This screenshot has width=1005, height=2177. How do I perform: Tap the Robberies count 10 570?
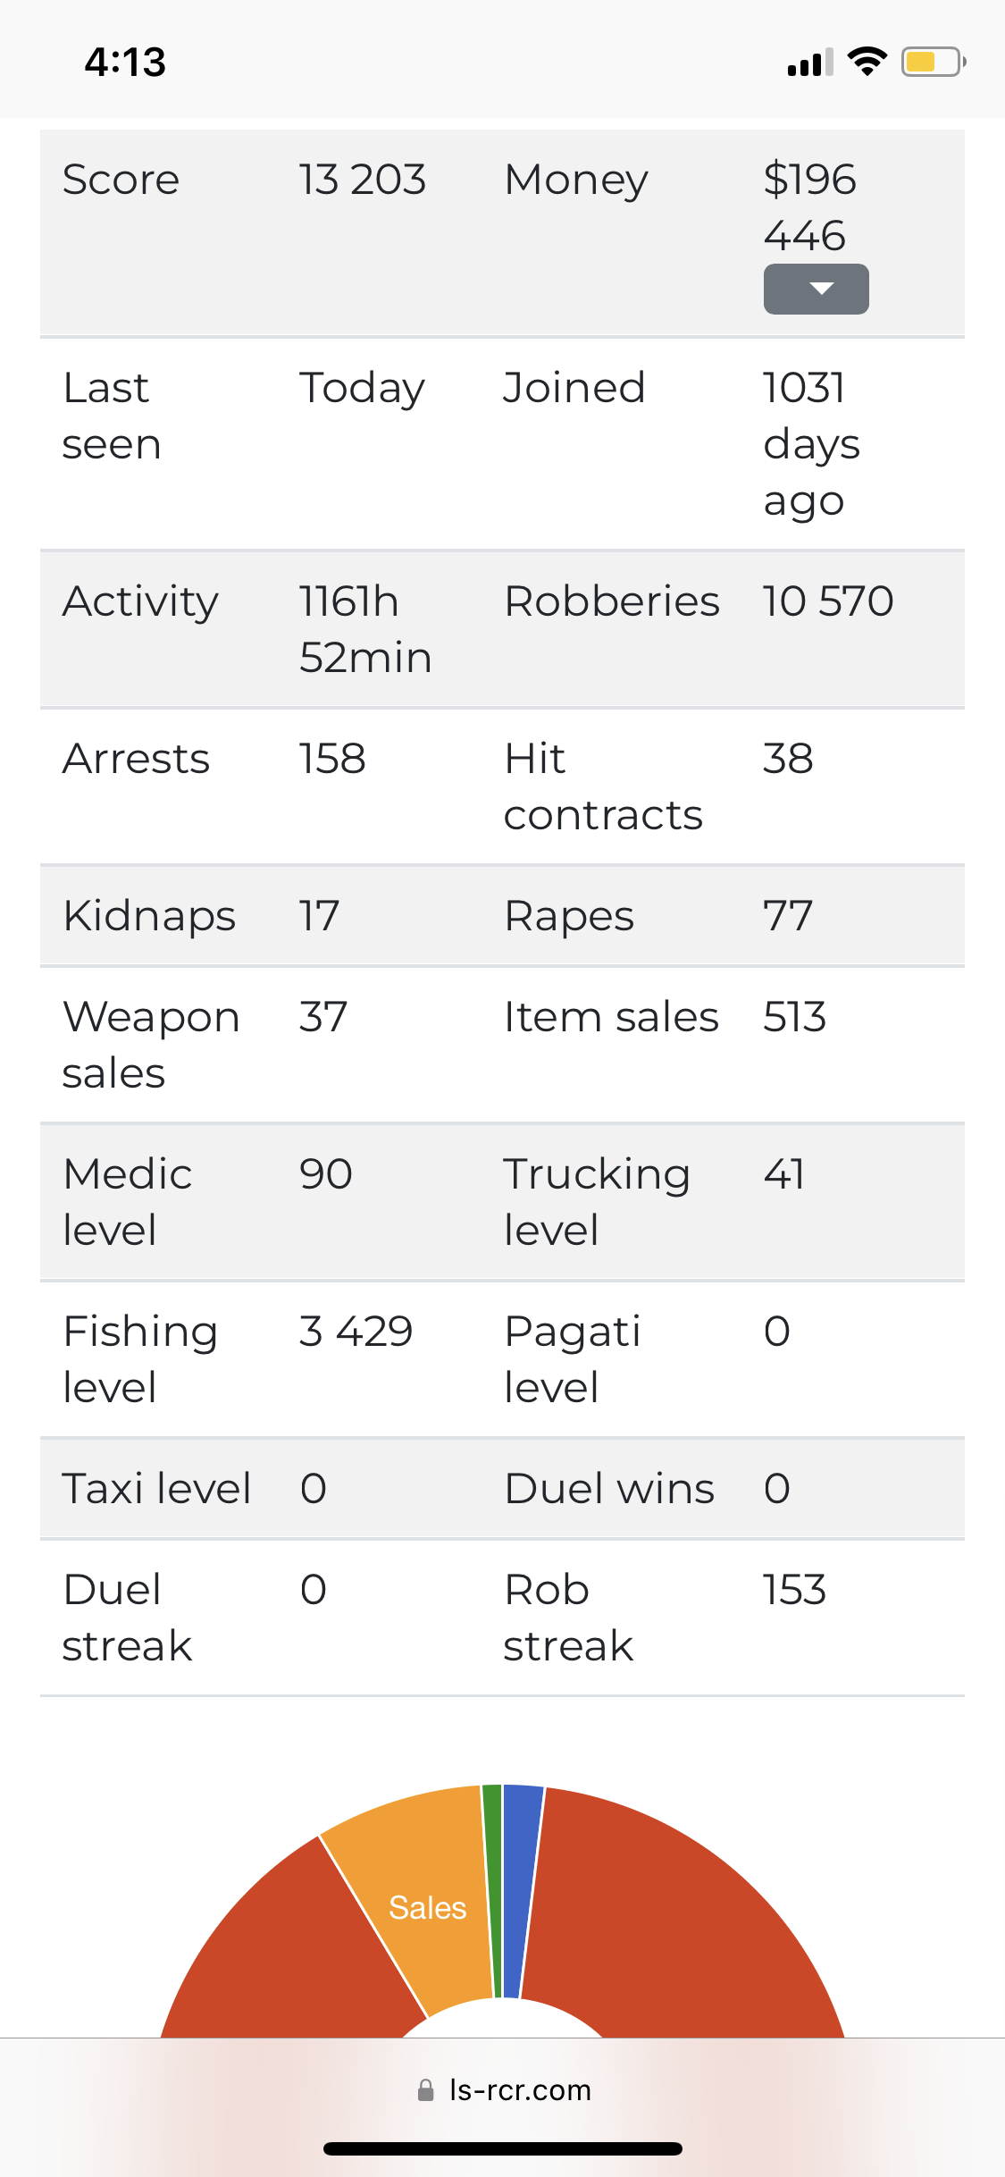[827, 601]
